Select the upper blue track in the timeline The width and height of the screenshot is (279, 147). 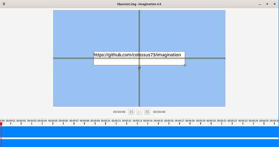pyautogui.click(x=139, y=132)
